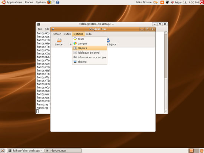Click the terminal window menu icon
Image resolution: width=204 pixels, height=153 pixels.
[38, 24]
